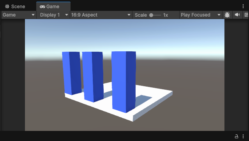The width and height of the screenshot is (249, 141).
Task: Click the leftmost blue pillar
Action: [x=72, y=73]
